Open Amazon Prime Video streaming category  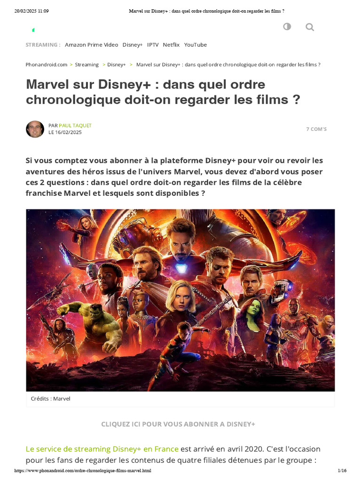[92, 45]
